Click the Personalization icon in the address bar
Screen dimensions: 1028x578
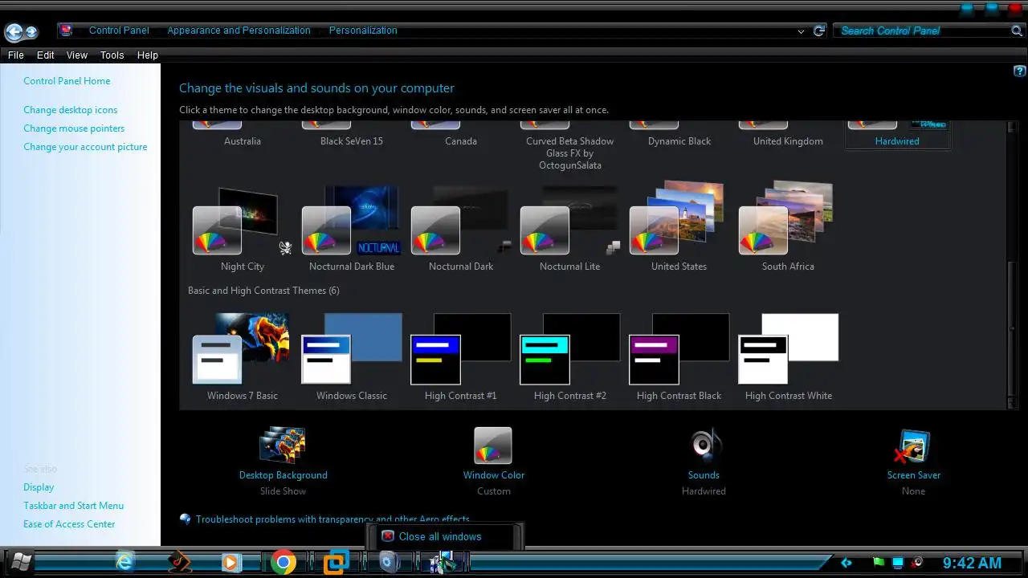[66, 31]
